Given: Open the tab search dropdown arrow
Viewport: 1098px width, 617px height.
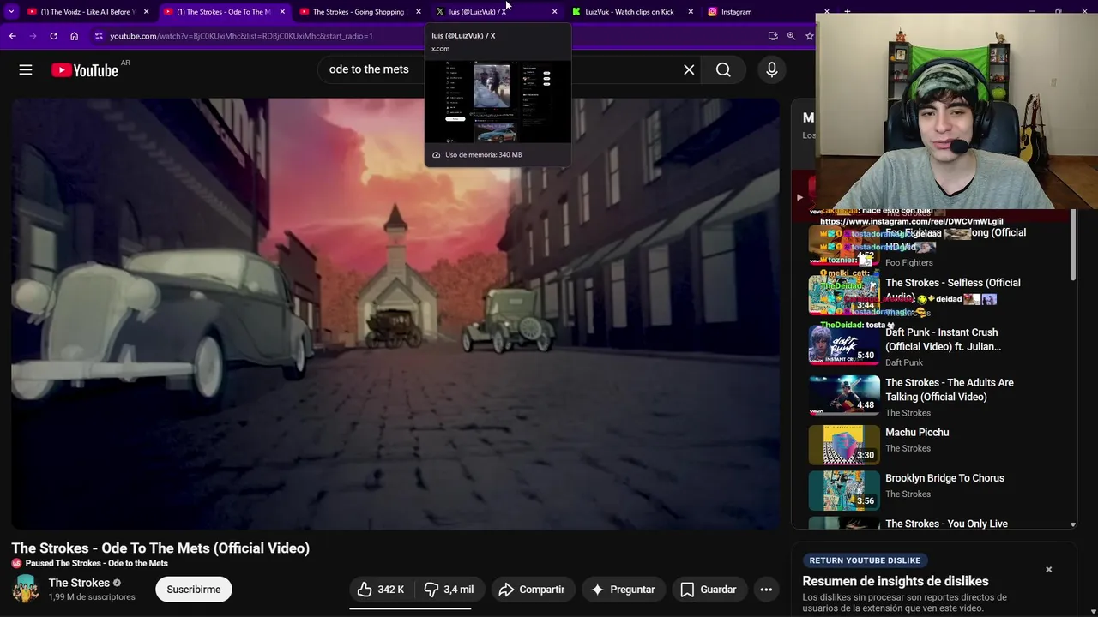Looking at the screenshot, I should (11, 12).
